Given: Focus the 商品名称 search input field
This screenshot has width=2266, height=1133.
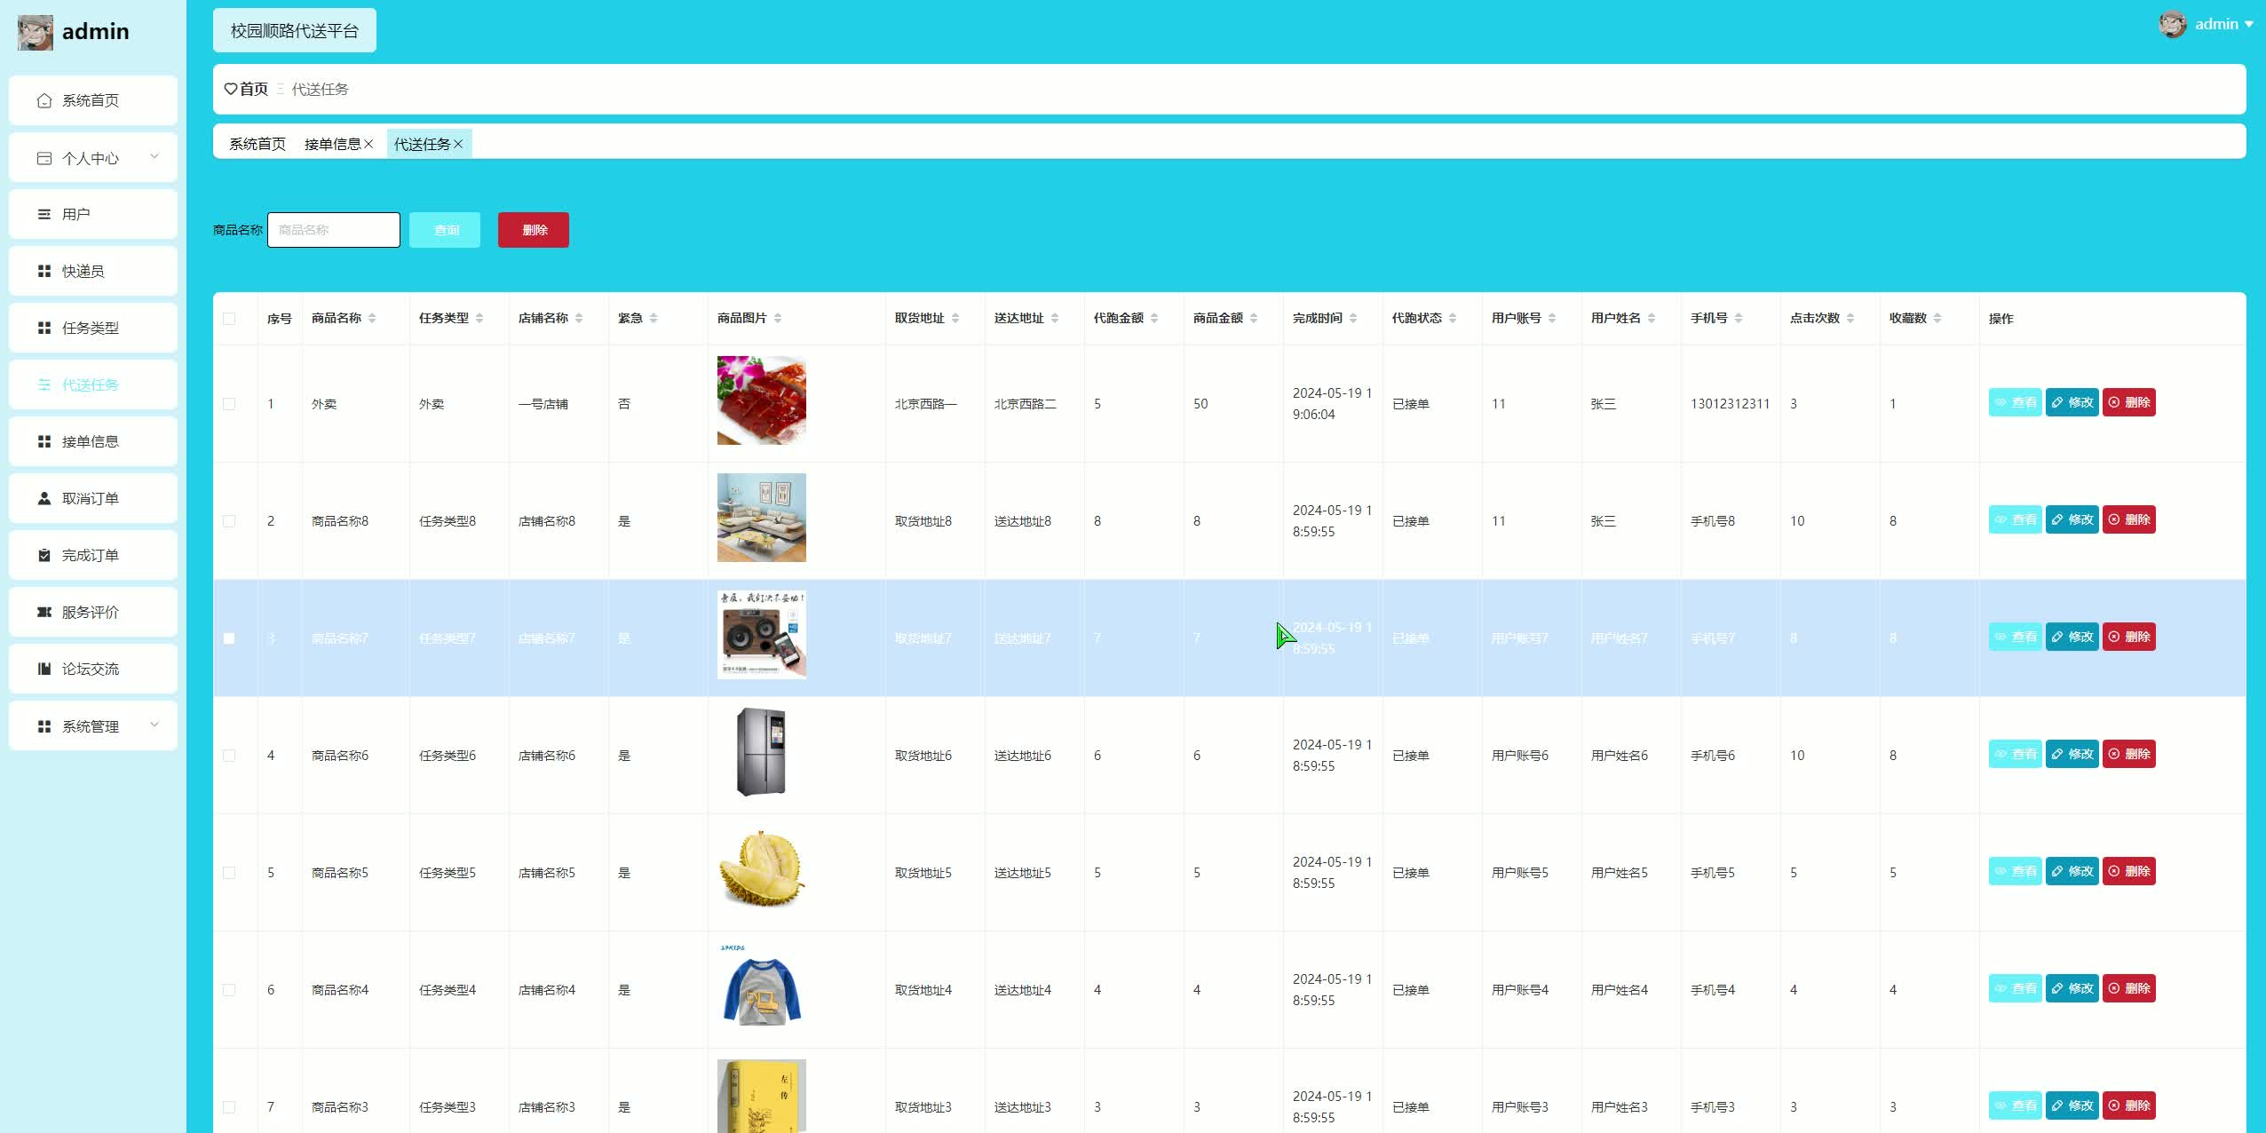Looking at the screenshot, I should tap(334, 230).
